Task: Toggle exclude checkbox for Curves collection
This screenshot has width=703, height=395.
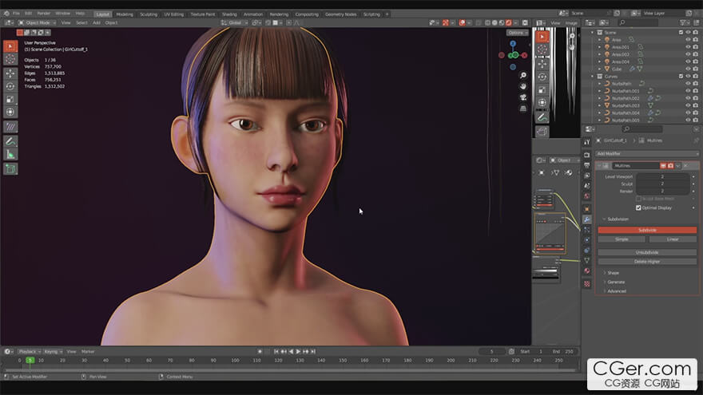Action: (x=681, y=76)
